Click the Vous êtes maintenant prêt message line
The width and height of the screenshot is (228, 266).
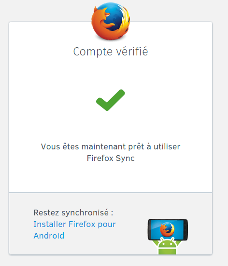point(111,147)
